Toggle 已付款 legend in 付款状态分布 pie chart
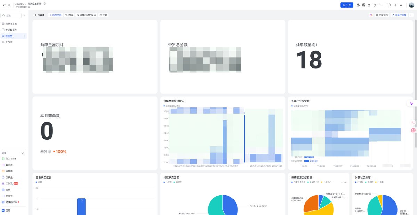The height and width of the screenshot is (215, 417). [168, 182]
